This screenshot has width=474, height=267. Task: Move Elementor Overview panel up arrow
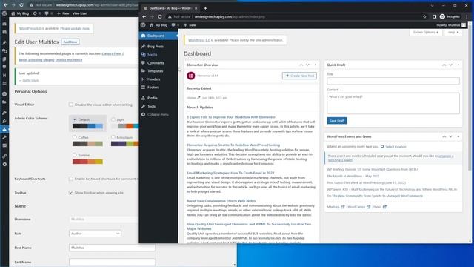[301, 65]
